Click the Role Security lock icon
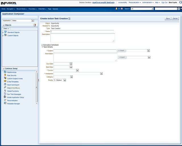 [x=5, y=75]
